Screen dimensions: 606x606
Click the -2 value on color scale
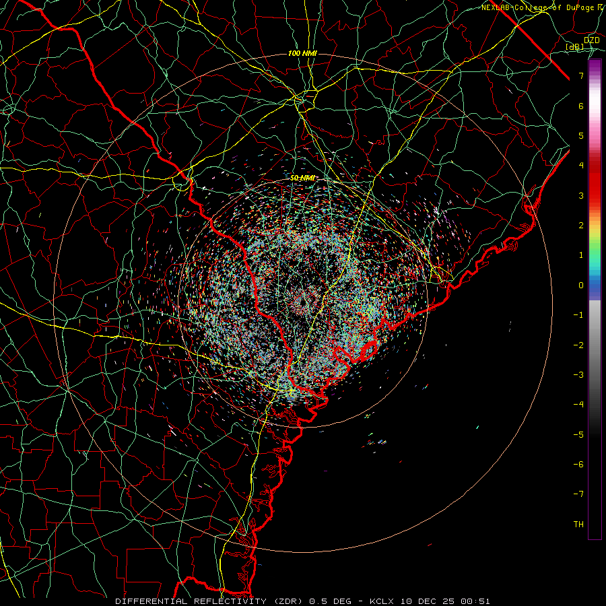tap(578, 345)
